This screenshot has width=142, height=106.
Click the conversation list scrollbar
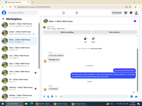[39, 46]
